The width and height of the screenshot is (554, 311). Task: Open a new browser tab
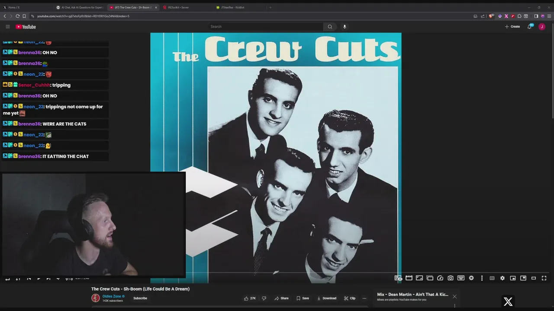pos(270,7)
